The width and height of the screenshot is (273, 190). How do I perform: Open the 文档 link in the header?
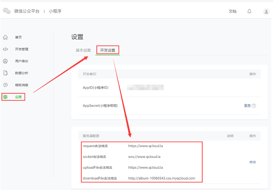232,11
